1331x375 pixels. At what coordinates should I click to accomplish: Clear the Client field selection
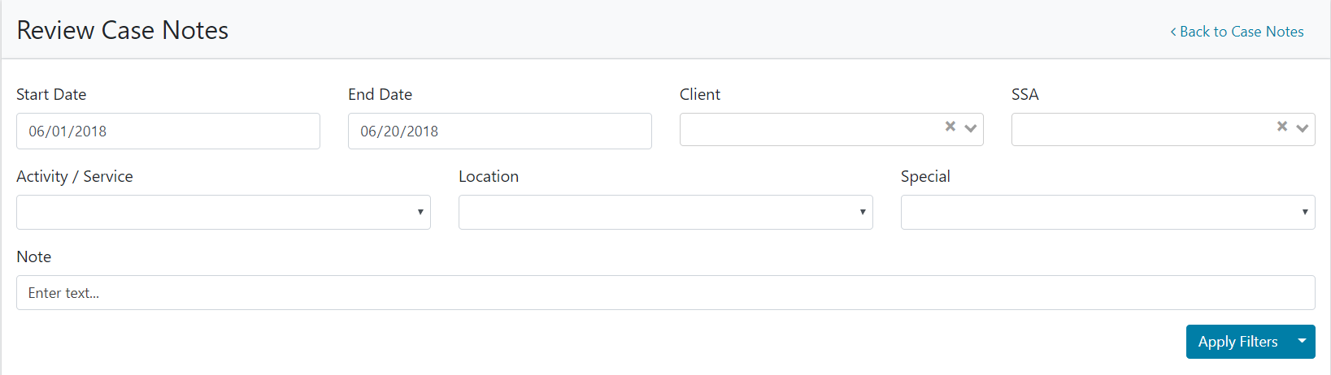point(950,127)
